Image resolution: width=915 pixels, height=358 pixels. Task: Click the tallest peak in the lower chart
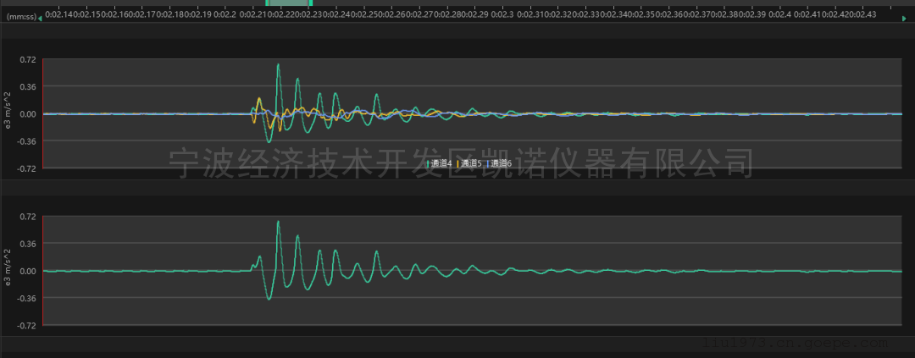coord(278,222)
